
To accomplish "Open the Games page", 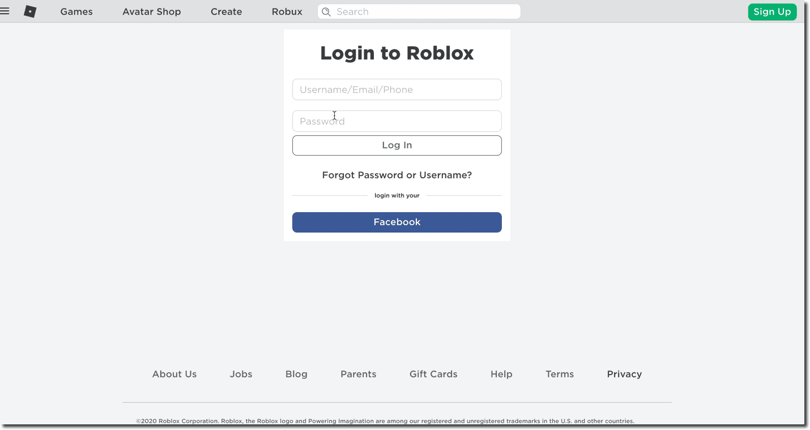I will tap(76, 11).
